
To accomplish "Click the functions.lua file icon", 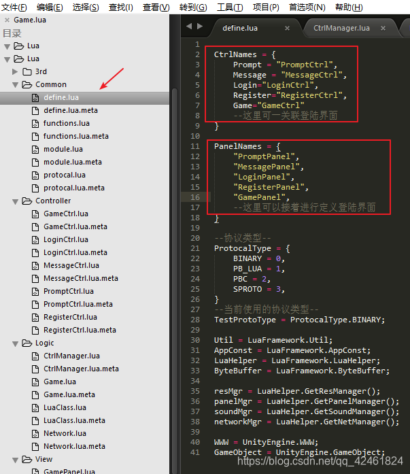I will [x=35, y=124].
